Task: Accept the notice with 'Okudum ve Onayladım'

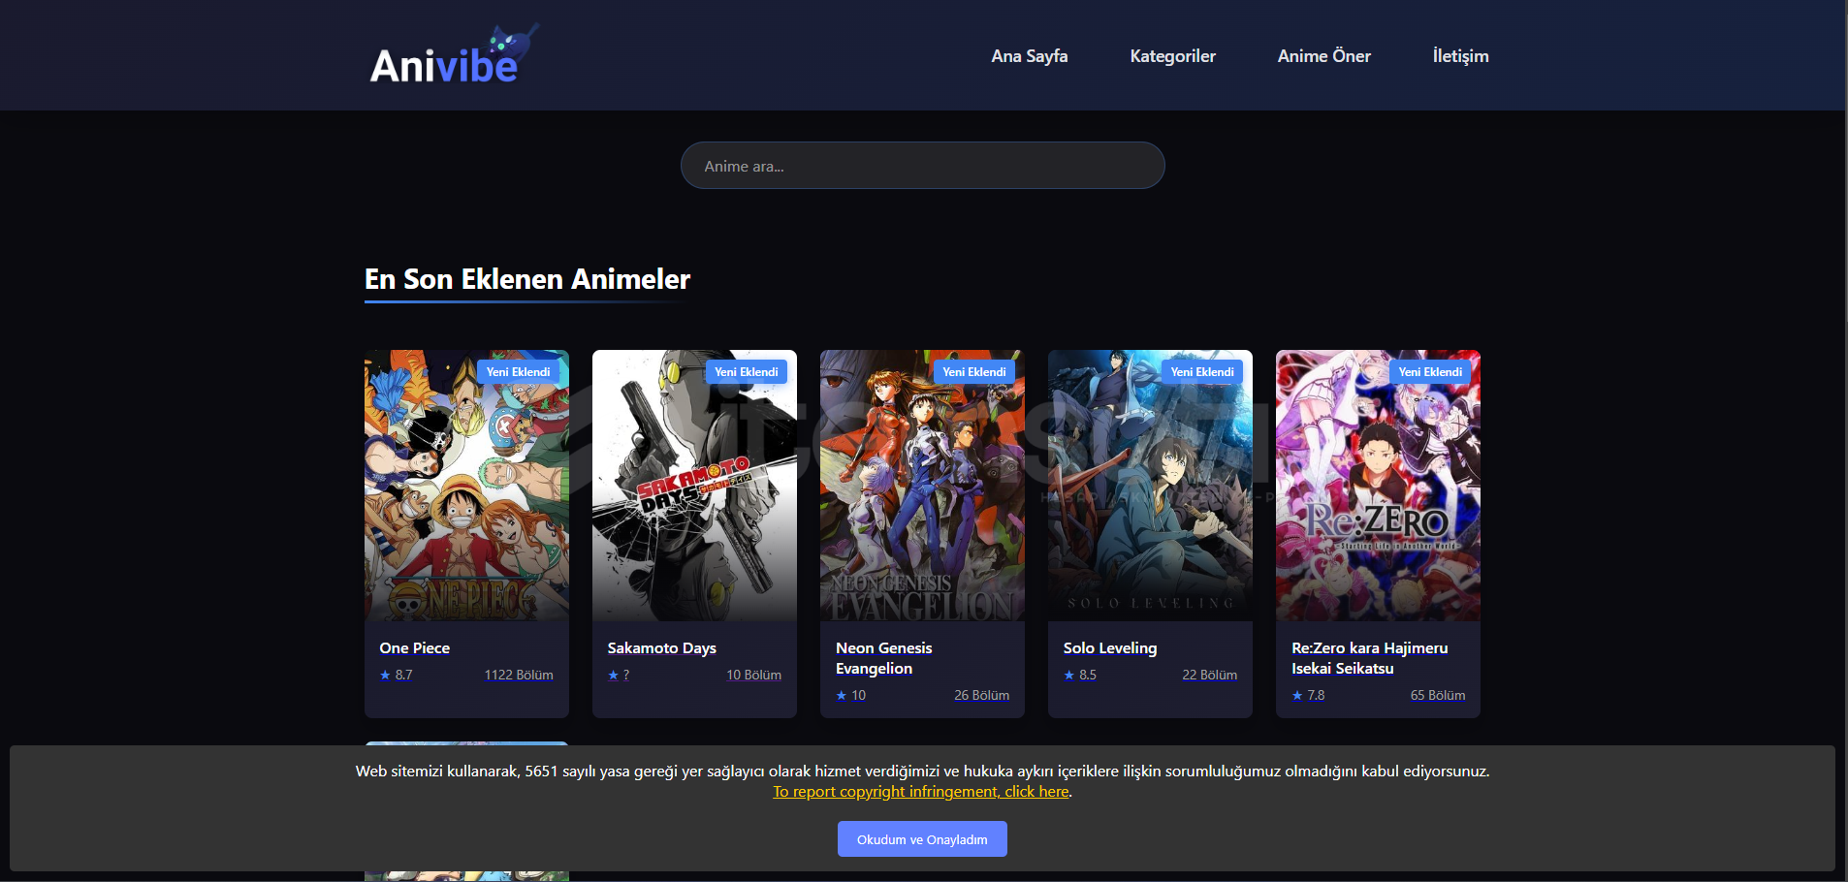Action: click(922, 839)
